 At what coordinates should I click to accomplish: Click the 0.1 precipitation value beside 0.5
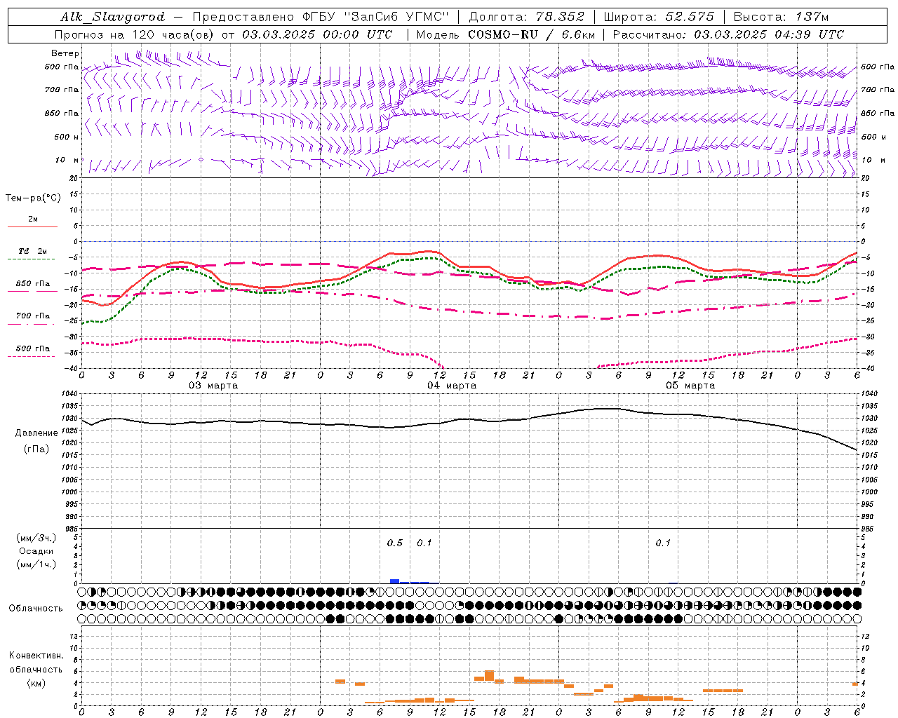point(424,543)
